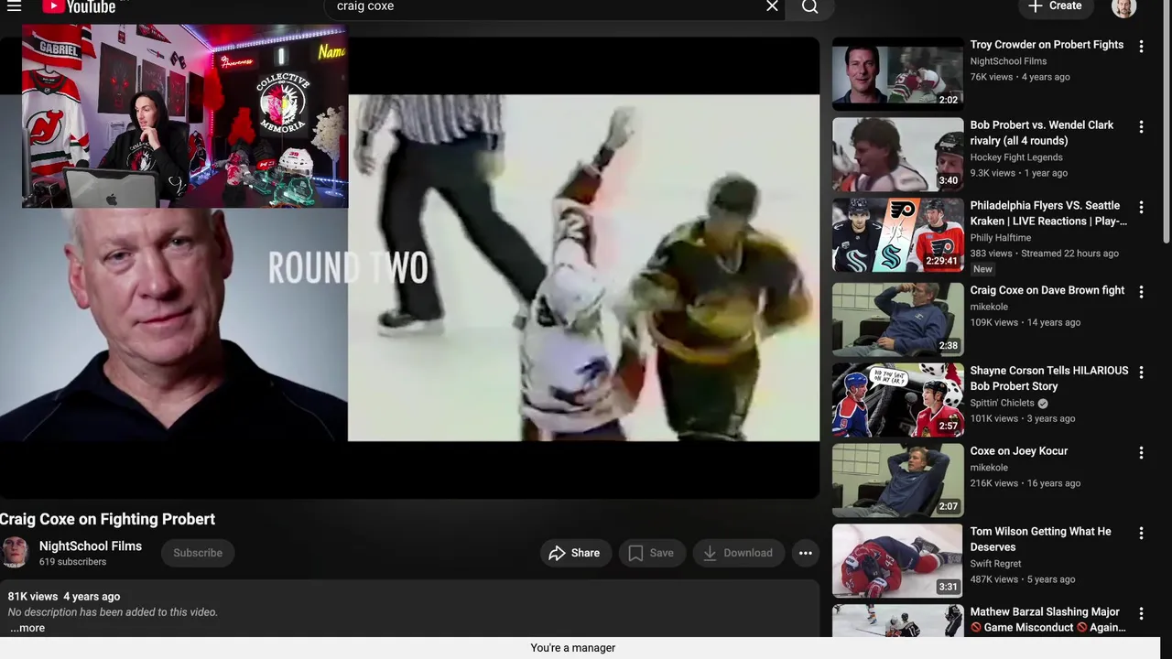The width and height of the screenshot is (1172, 659).
Task: Open Flyers vs. Kraken live reactions thumbnail
Action: (x=897, y=234)
